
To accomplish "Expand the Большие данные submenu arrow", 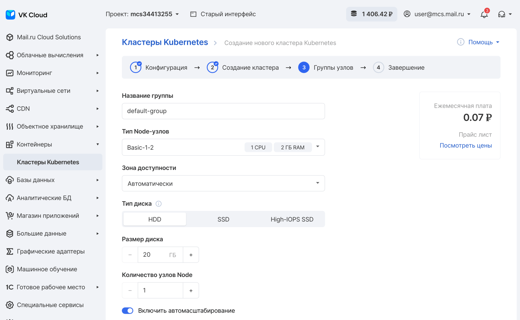I will pos(98,234).
